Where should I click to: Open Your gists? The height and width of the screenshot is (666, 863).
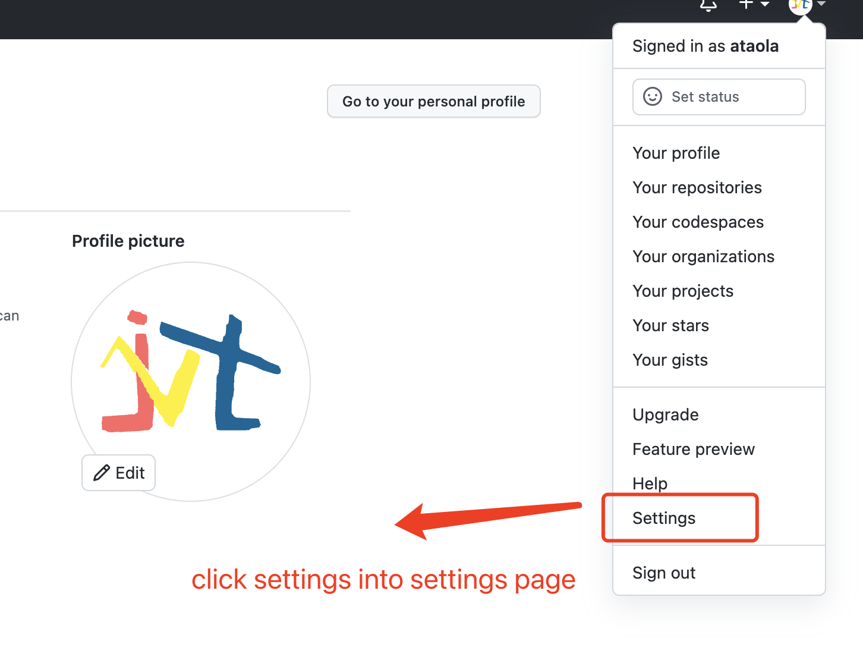(670, 360)
